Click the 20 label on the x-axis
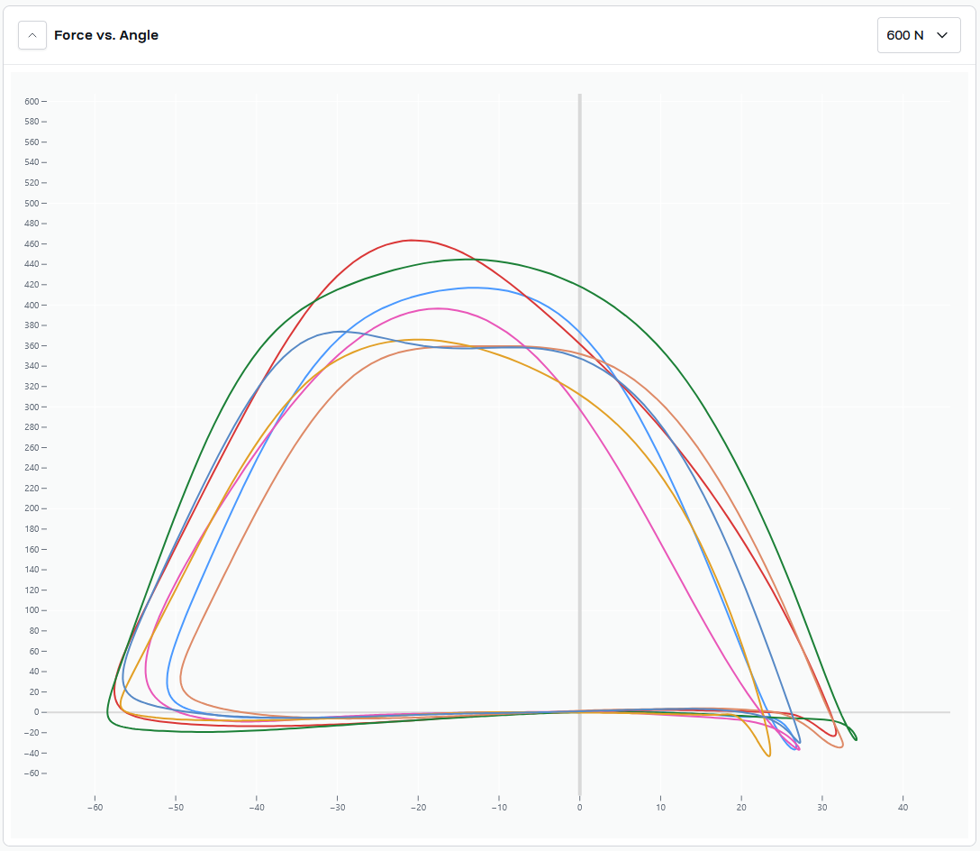 (x=741, y=807)
